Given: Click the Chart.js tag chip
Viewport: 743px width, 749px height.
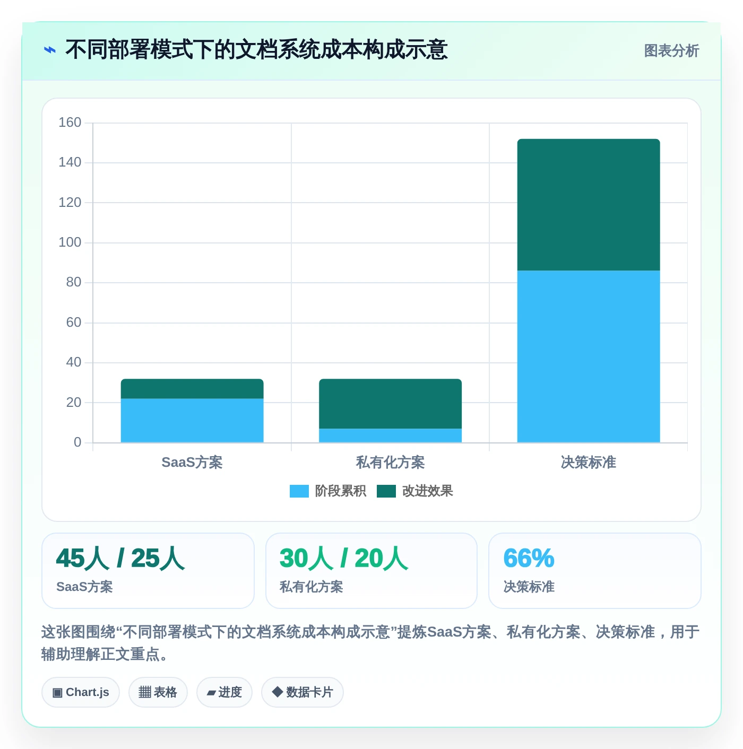Looking at the screenshot, I should point(81,692).
